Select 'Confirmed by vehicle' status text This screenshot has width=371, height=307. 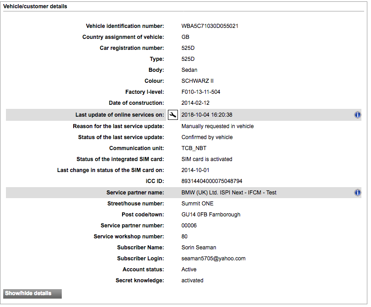207,137
